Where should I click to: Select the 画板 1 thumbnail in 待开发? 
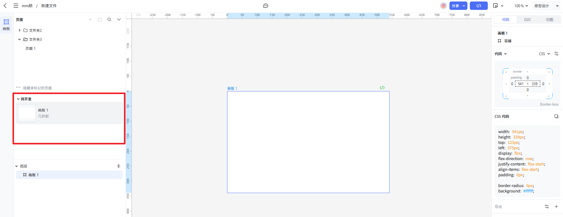[27, 113]
